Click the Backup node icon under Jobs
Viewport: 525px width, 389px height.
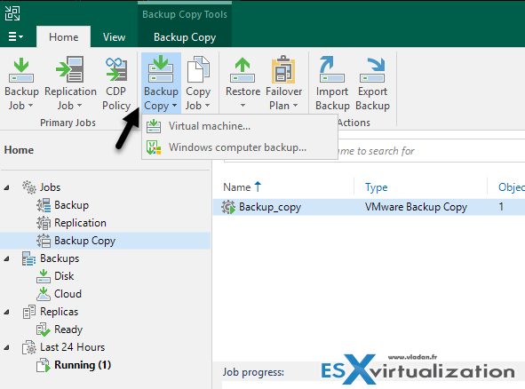(x=44, y=205)
